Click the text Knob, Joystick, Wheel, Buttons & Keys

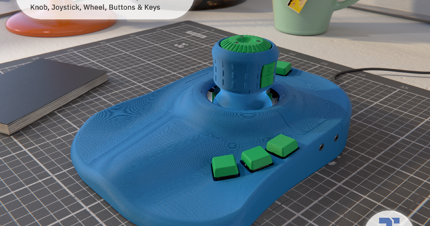tap(95, 7)
